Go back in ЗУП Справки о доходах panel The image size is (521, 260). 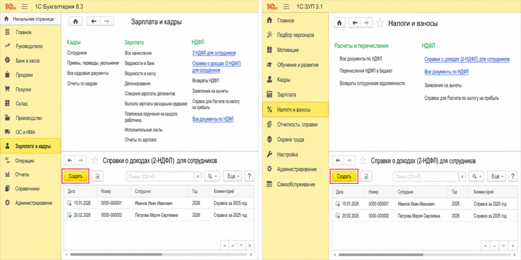tap(338, 160)
